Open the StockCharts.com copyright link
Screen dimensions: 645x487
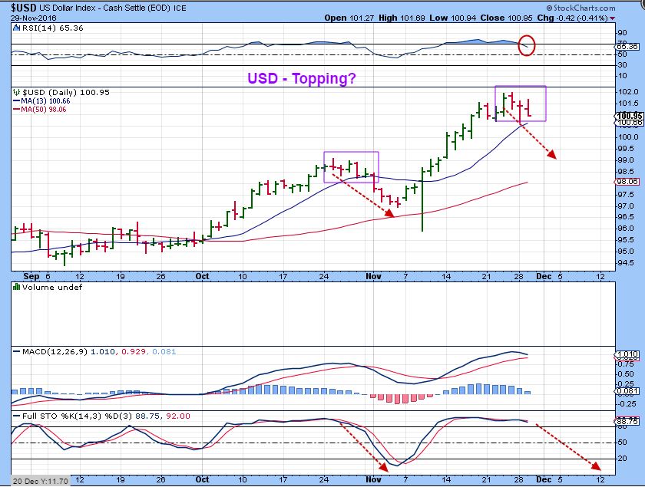[x=580, y=8]
